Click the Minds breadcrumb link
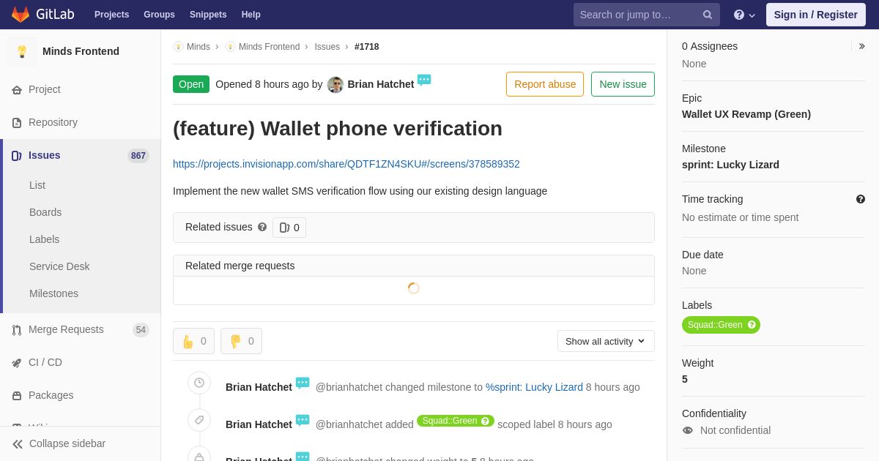 (199, 47)
